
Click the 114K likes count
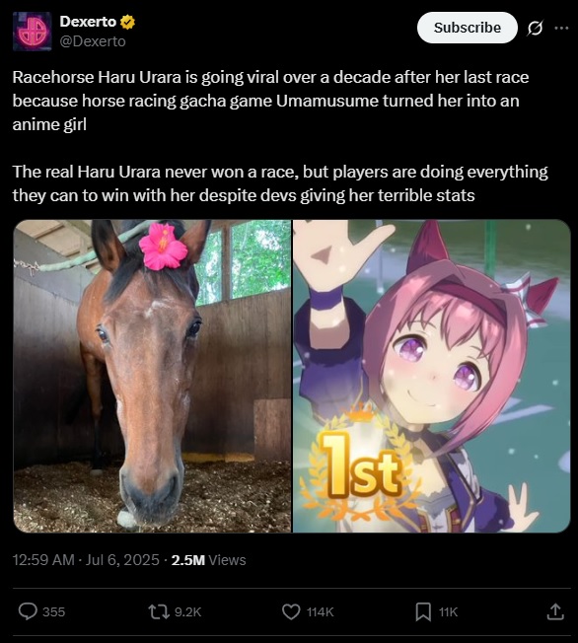320,612
